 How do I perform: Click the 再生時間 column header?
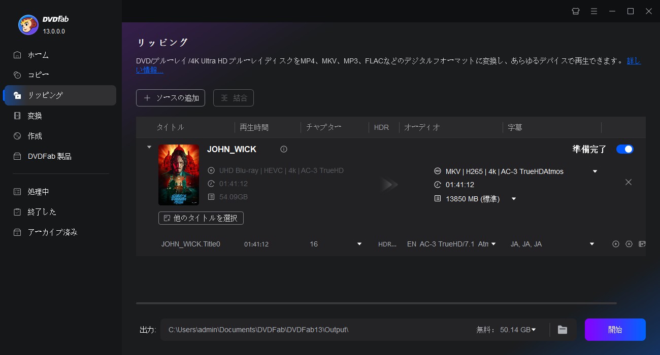pos(254,127)
